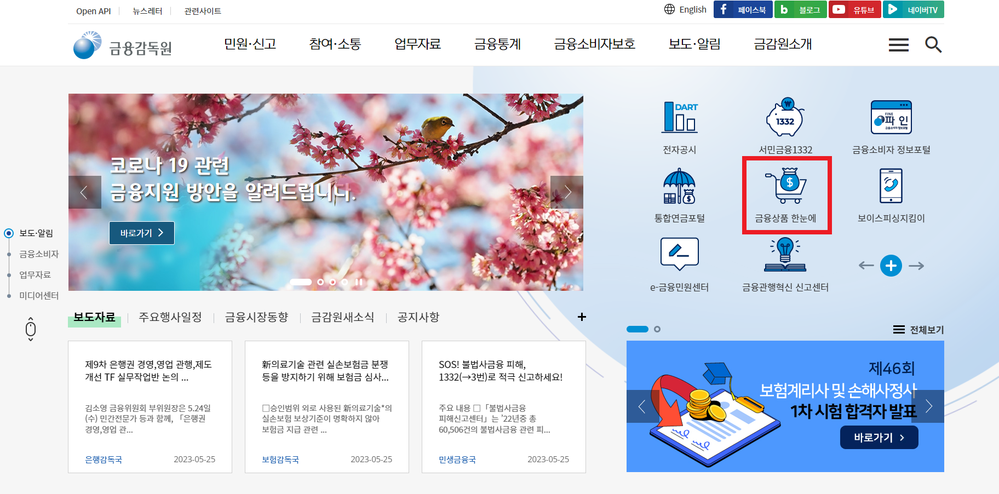Select second main banner slide dot
The image size is (999, 494).
coord(320,282)
